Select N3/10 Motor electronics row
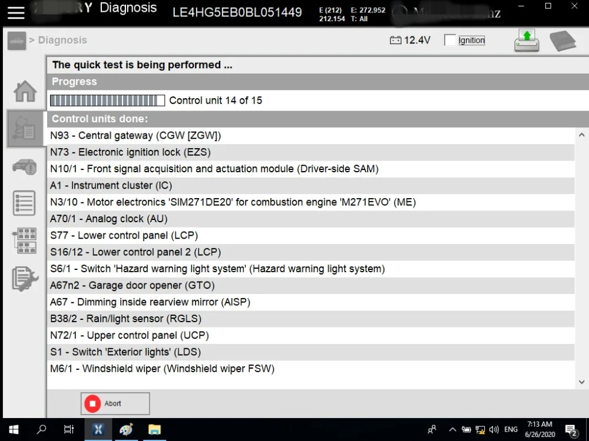This screenshot has width=589, height=441. click(x=311, y=202)
